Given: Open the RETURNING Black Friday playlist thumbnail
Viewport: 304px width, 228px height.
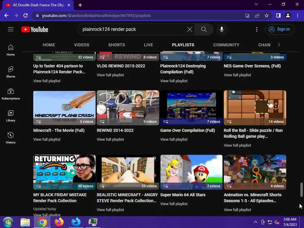Looking at the screenshot, I should click(64, 172).
